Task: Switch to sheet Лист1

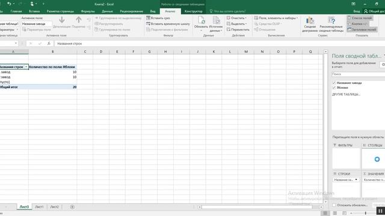Action: [39, 207]
